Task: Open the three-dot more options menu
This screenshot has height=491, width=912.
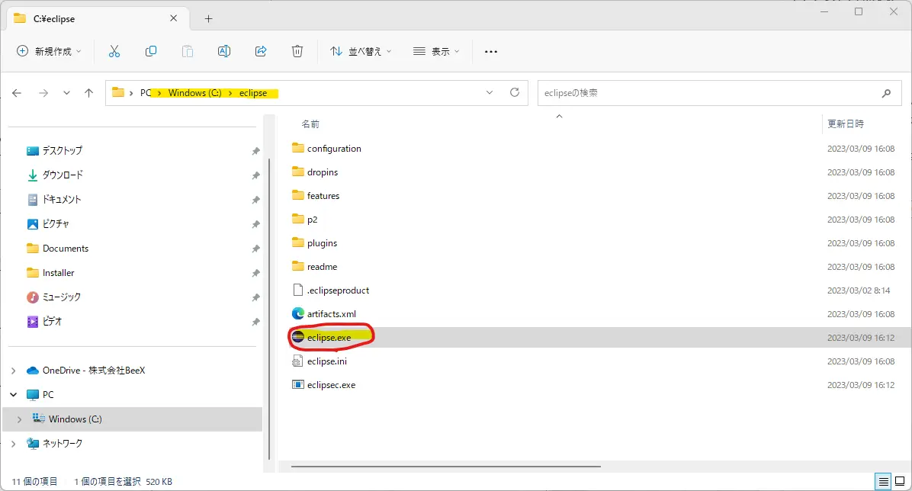Action: 491,51
